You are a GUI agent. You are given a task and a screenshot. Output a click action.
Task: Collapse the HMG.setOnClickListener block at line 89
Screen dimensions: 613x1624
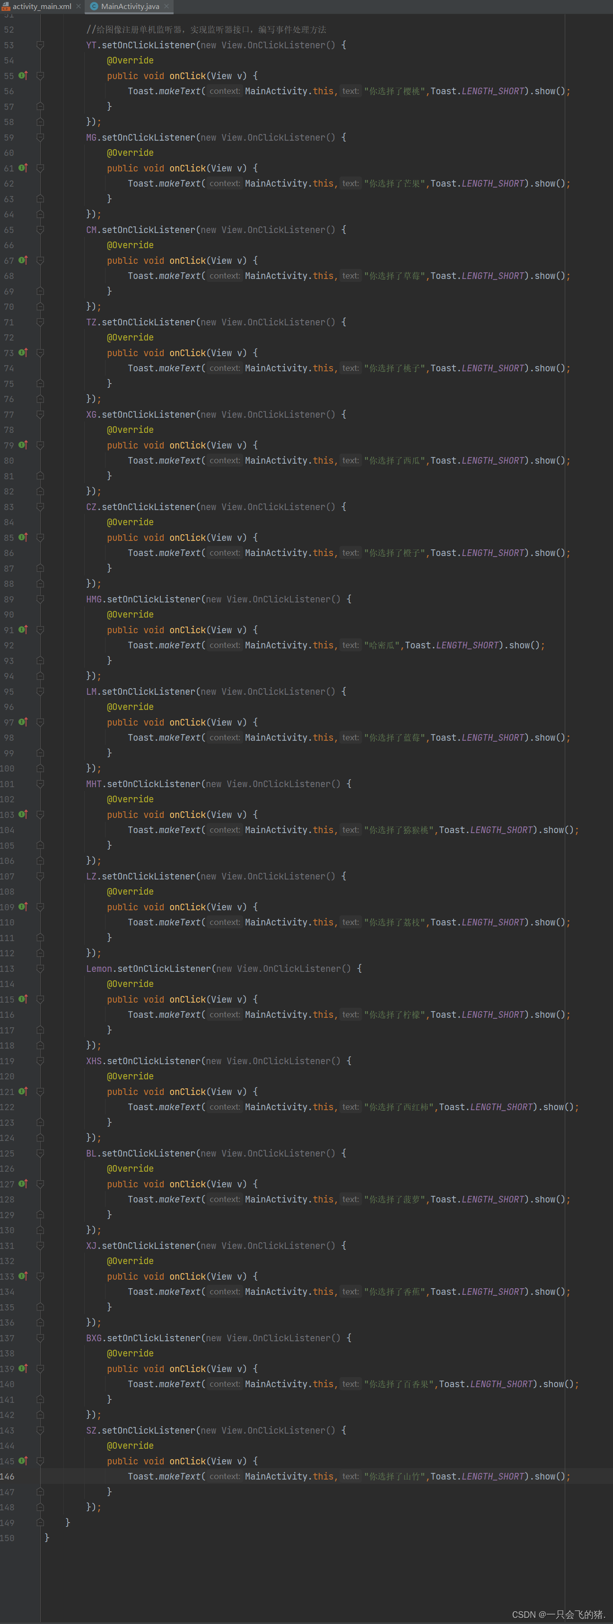40,600
